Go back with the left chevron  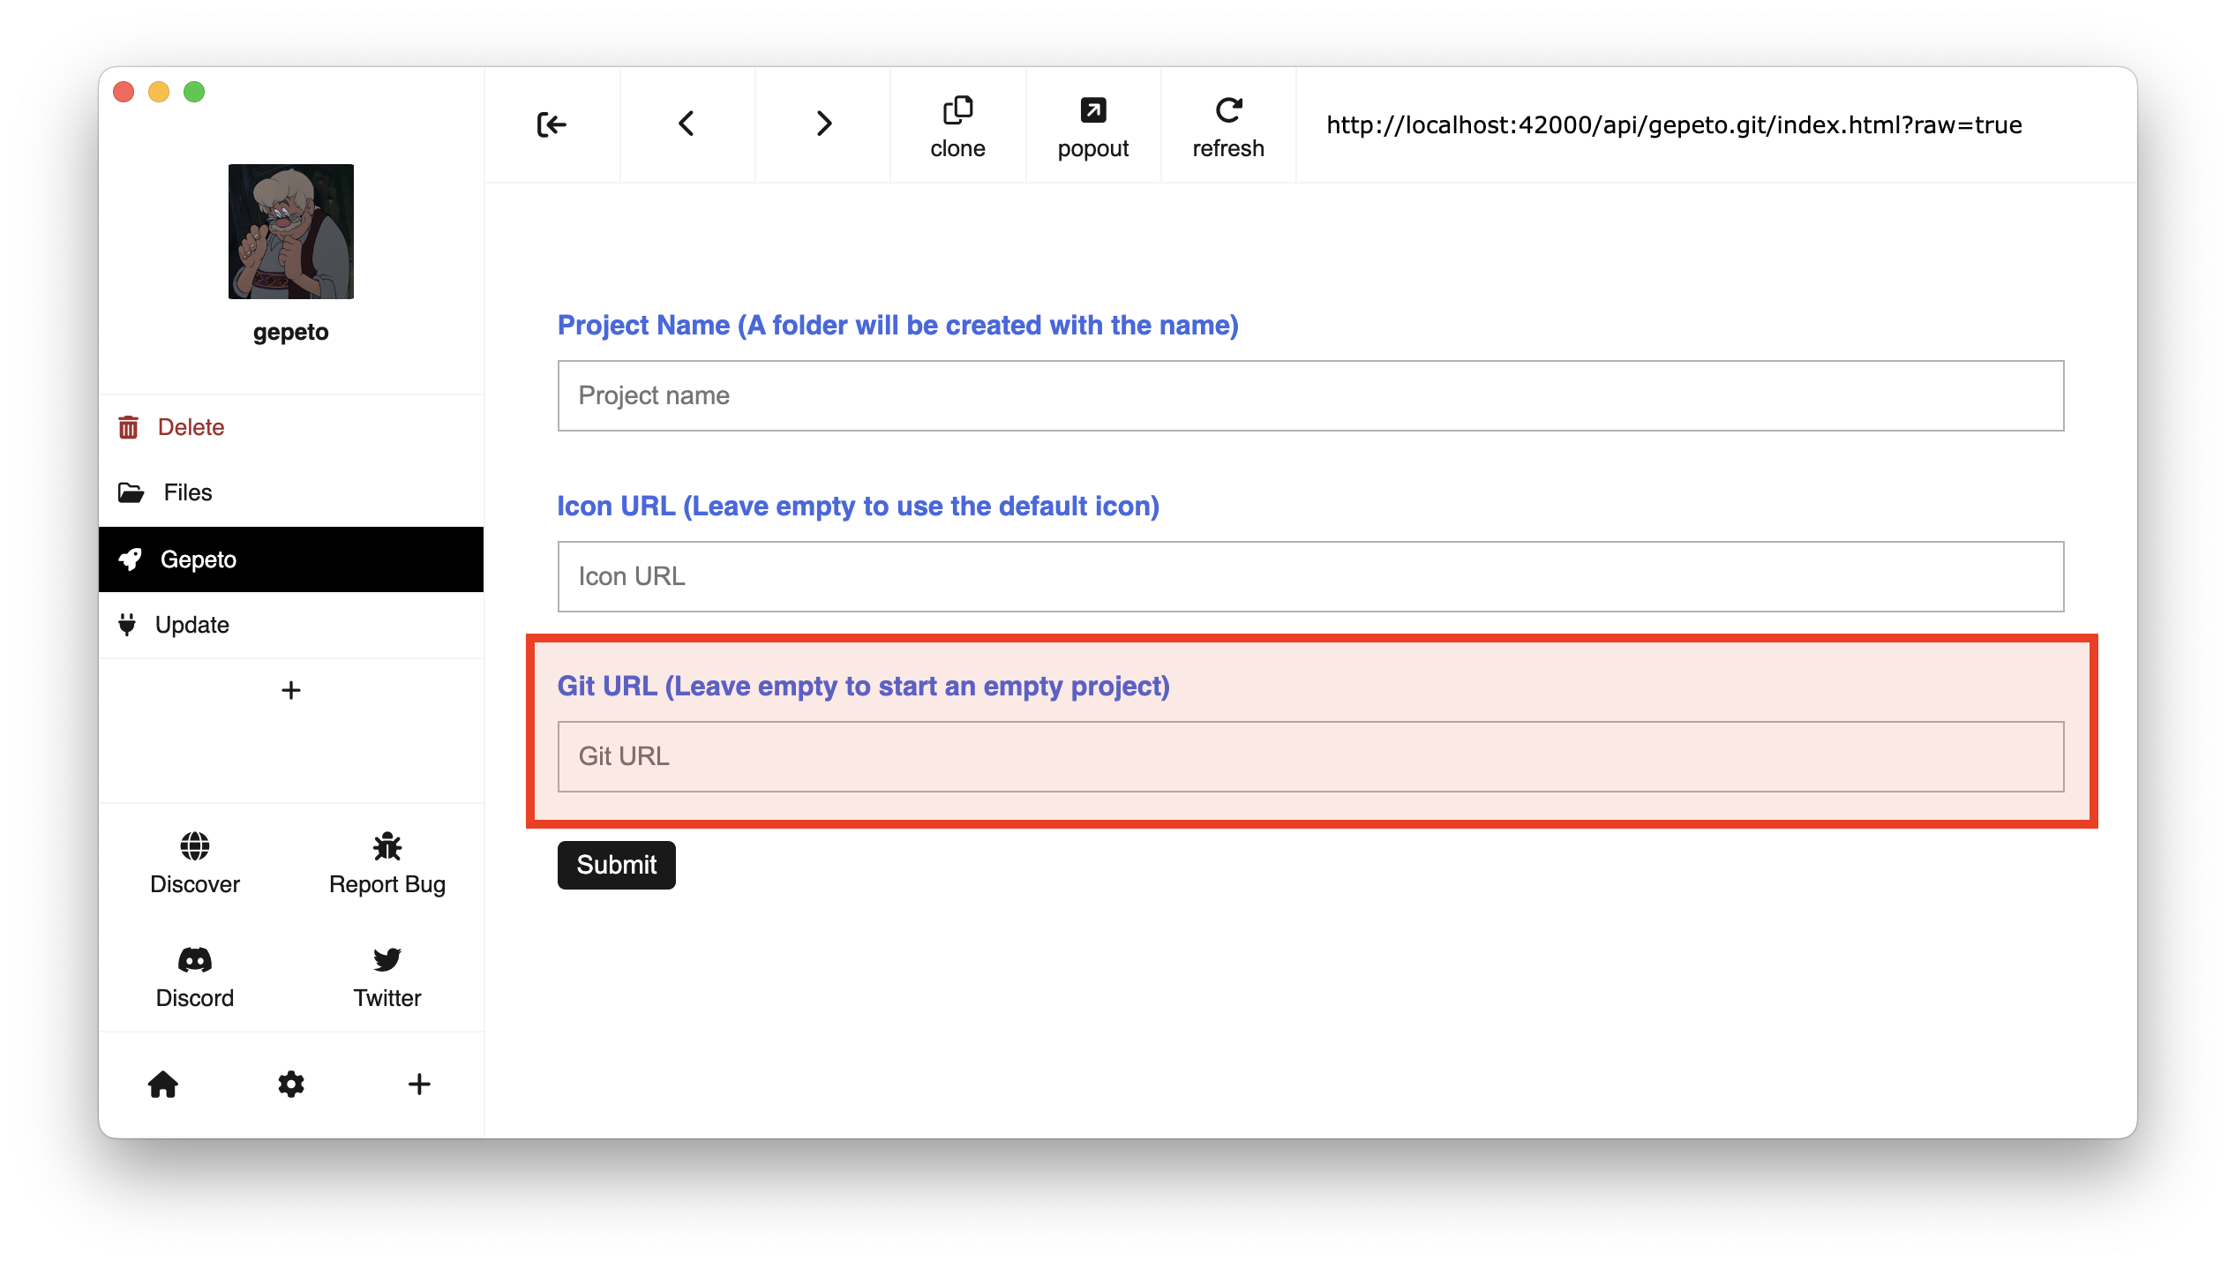(x=687, y=124)
